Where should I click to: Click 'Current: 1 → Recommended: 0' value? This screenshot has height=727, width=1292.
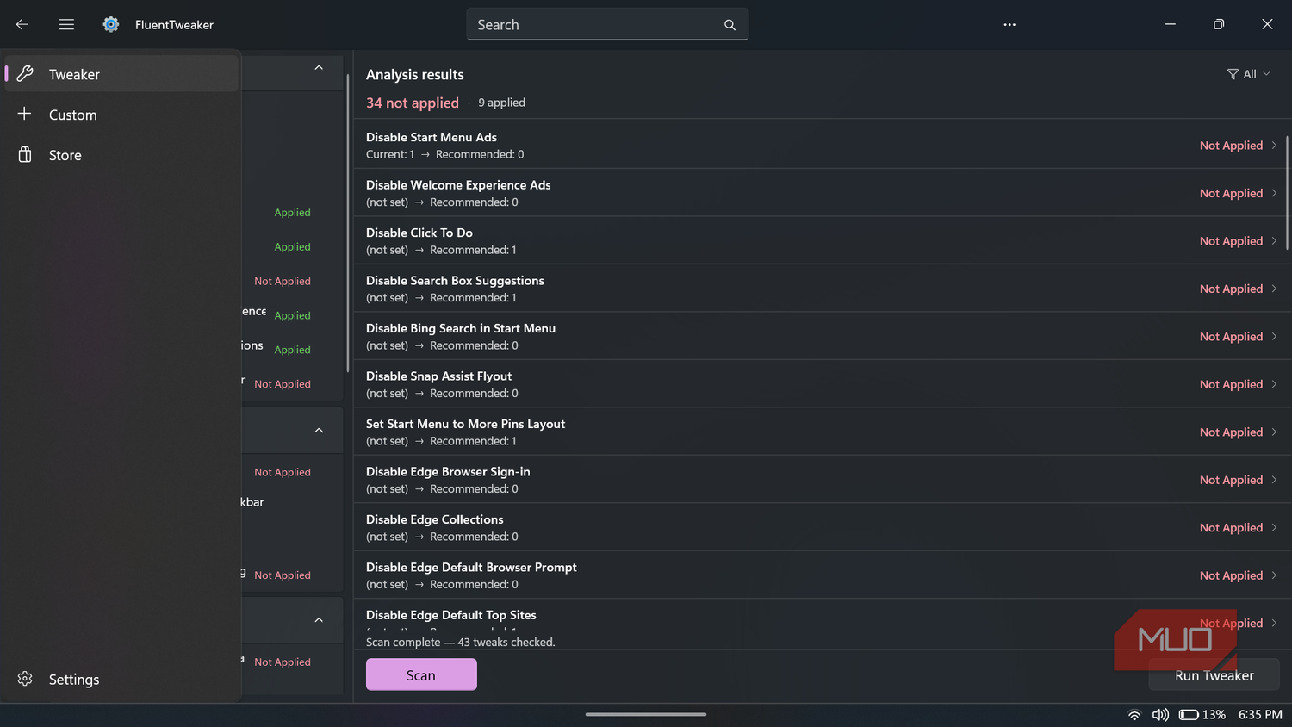(x=444, y=154)
